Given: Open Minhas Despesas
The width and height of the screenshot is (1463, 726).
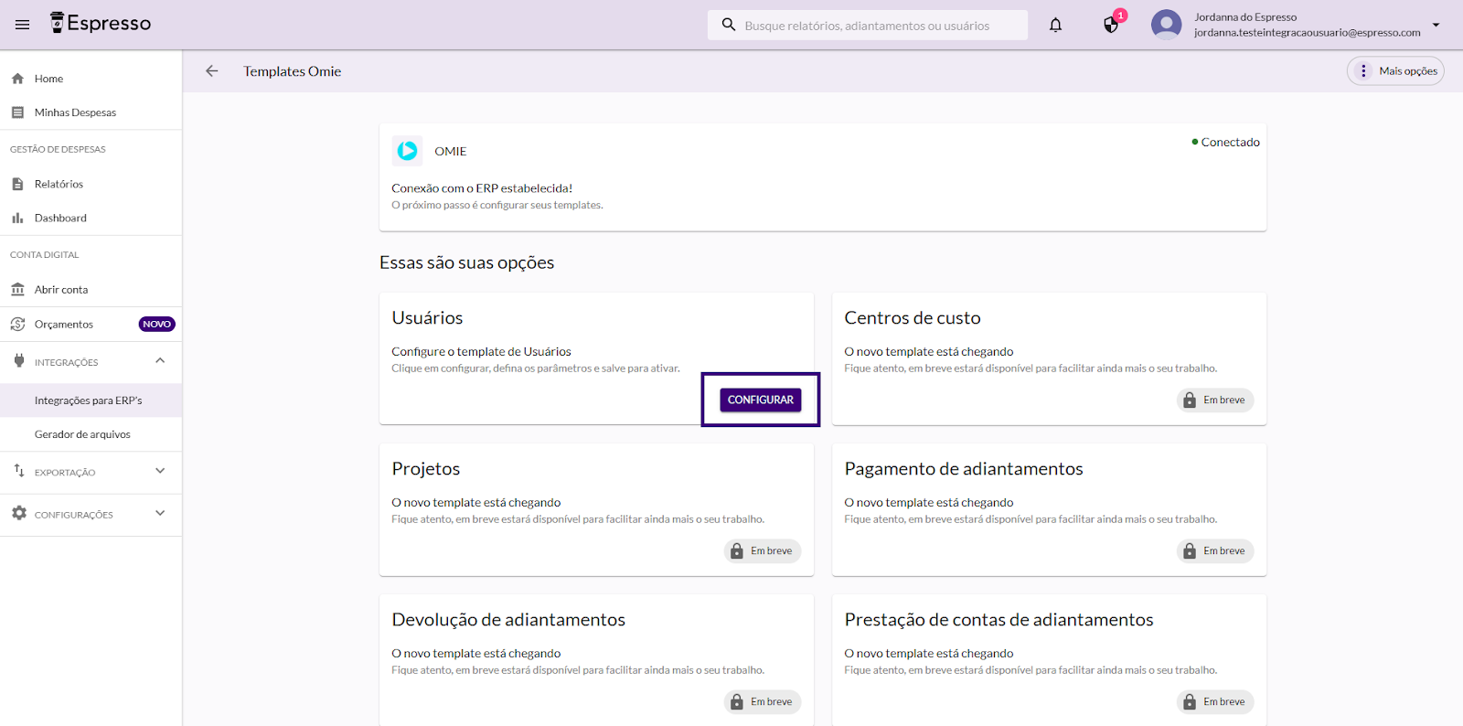Looking at the screenshot, I should pyautogui.click(x=91, y=112).
